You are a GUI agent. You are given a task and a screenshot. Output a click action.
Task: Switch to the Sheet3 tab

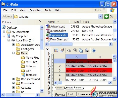click(79, 87)
